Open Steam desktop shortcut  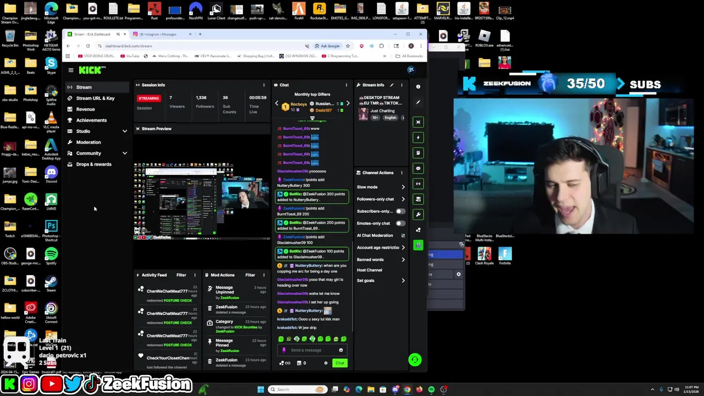point(51,283)
